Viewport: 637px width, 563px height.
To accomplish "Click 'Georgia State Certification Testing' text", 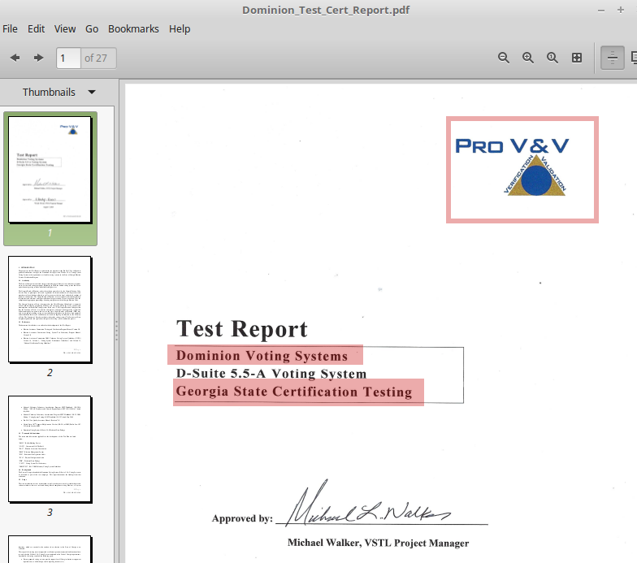I will click(294, 392).
